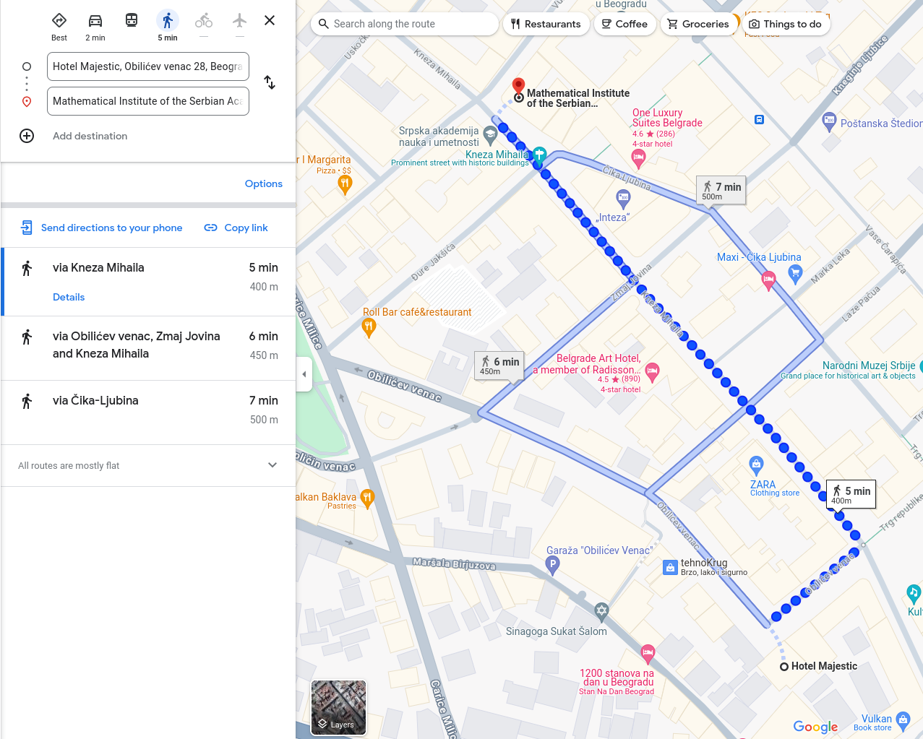Filter by Groceries chip
923x739 pixels.
click(x=698, y=24)
